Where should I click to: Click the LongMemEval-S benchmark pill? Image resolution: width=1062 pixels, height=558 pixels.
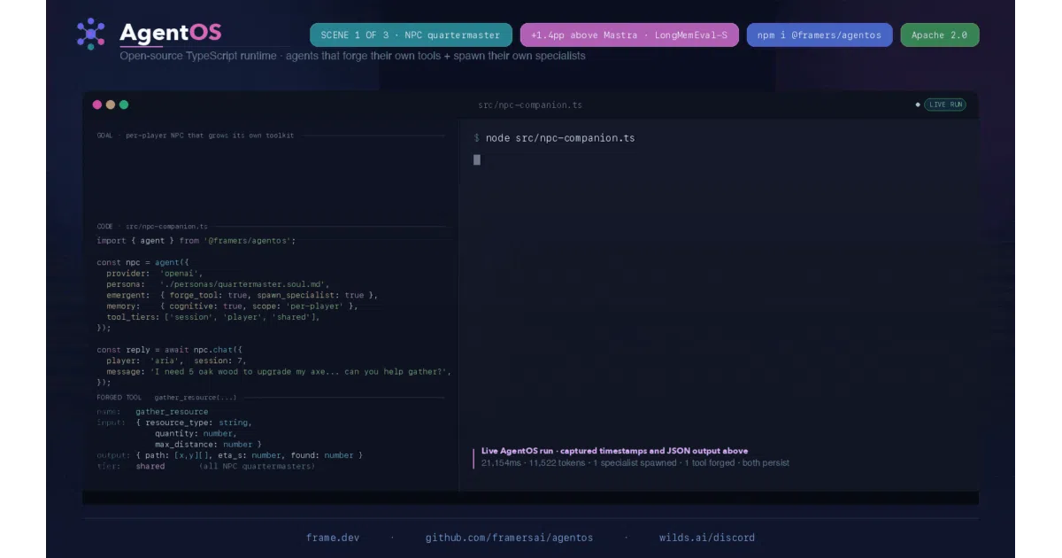tap(629, 35)
